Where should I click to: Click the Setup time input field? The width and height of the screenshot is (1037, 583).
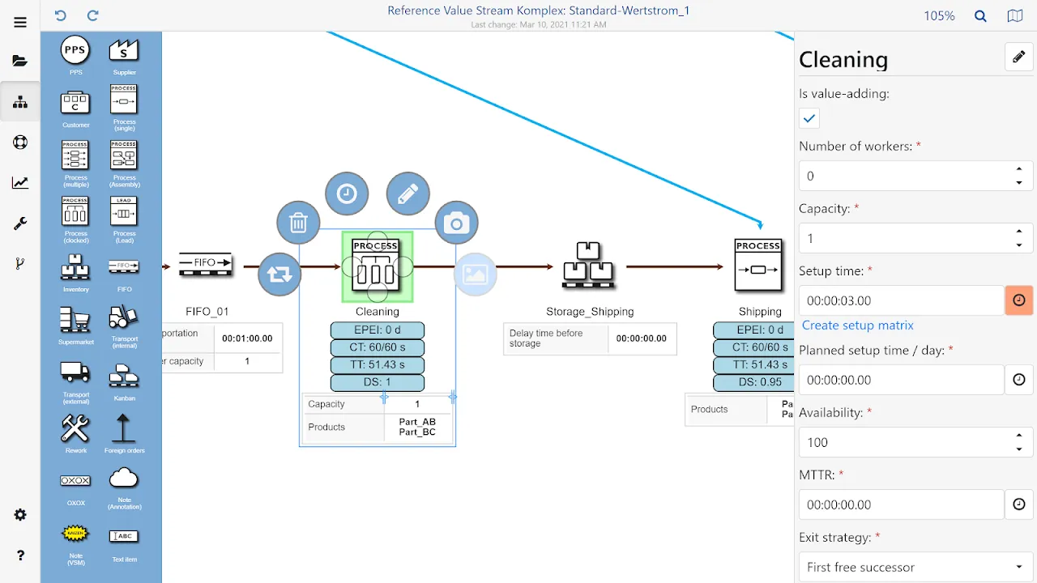[901, 300]
